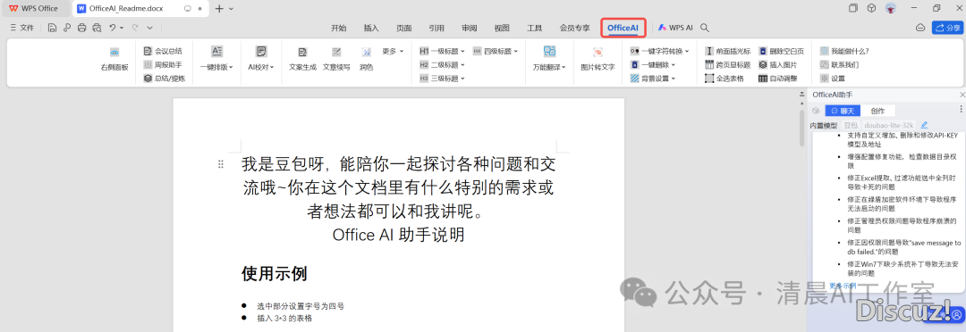Open 周报助手 weekly report helper
966x332 pixels.
[x=163, y=64]
